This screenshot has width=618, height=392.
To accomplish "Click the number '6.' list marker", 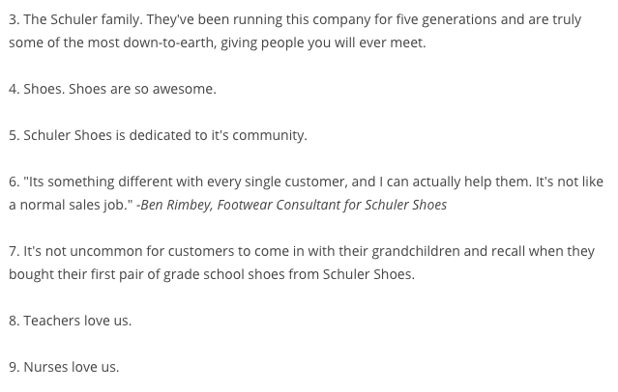I will coord(15,182).
